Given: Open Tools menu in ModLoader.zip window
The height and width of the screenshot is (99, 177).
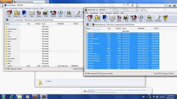Looking at the screenshot, I should pos(101,13).
